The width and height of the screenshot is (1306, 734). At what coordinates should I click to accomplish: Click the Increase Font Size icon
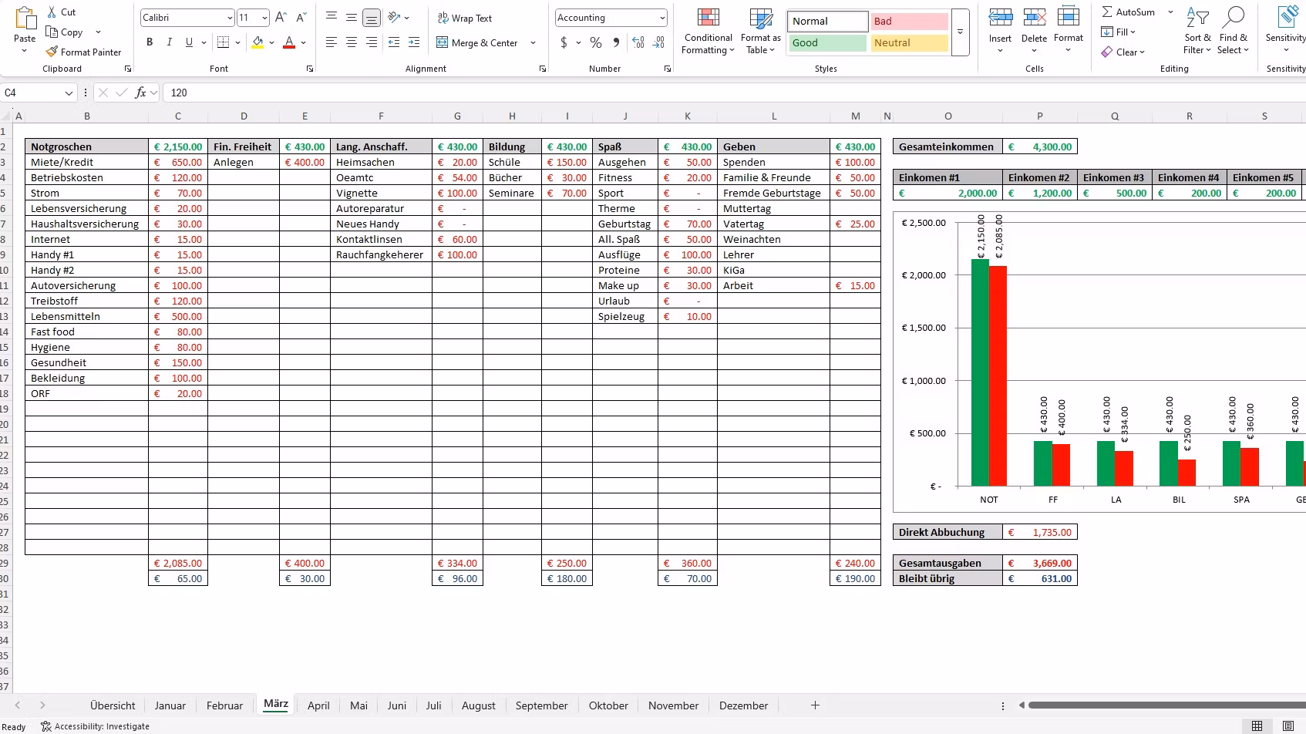(281, 18)
